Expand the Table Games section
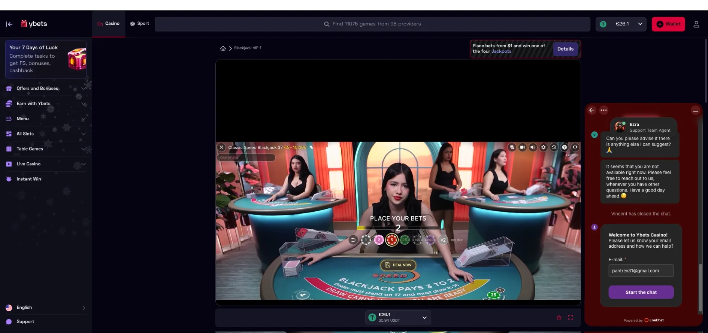 click(x=46, y=149)
